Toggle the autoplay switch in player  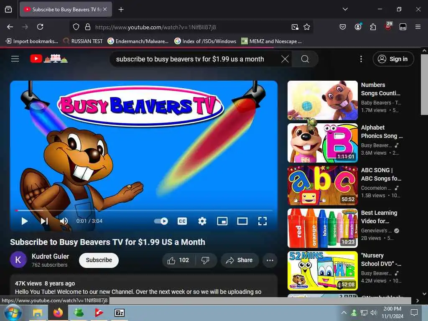point(161,221)
